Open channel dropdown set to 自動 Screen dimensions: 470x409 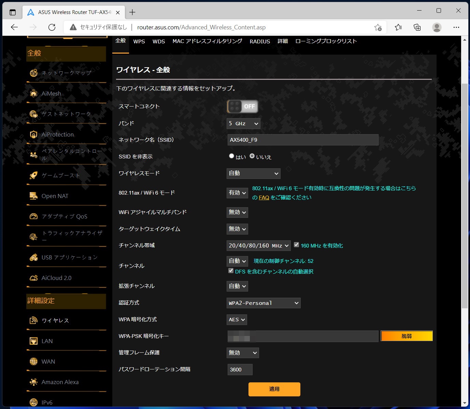pos(237,261)
